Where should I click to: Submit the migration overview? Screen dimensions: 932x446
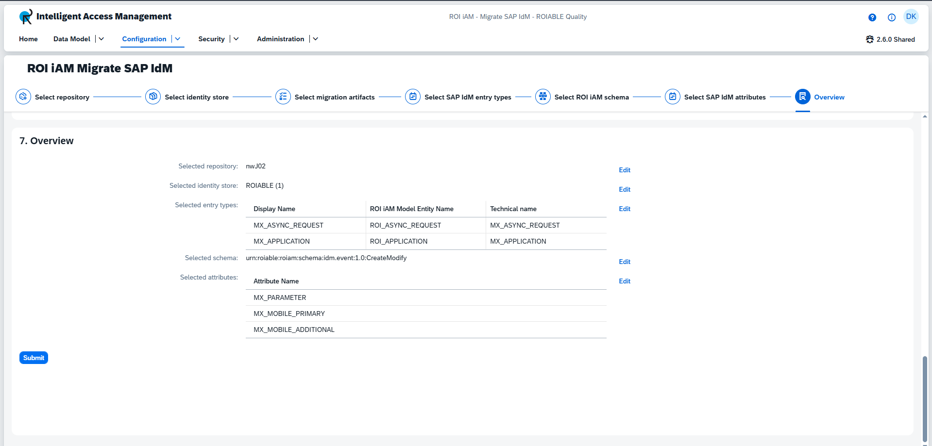[x=34, y=358]
